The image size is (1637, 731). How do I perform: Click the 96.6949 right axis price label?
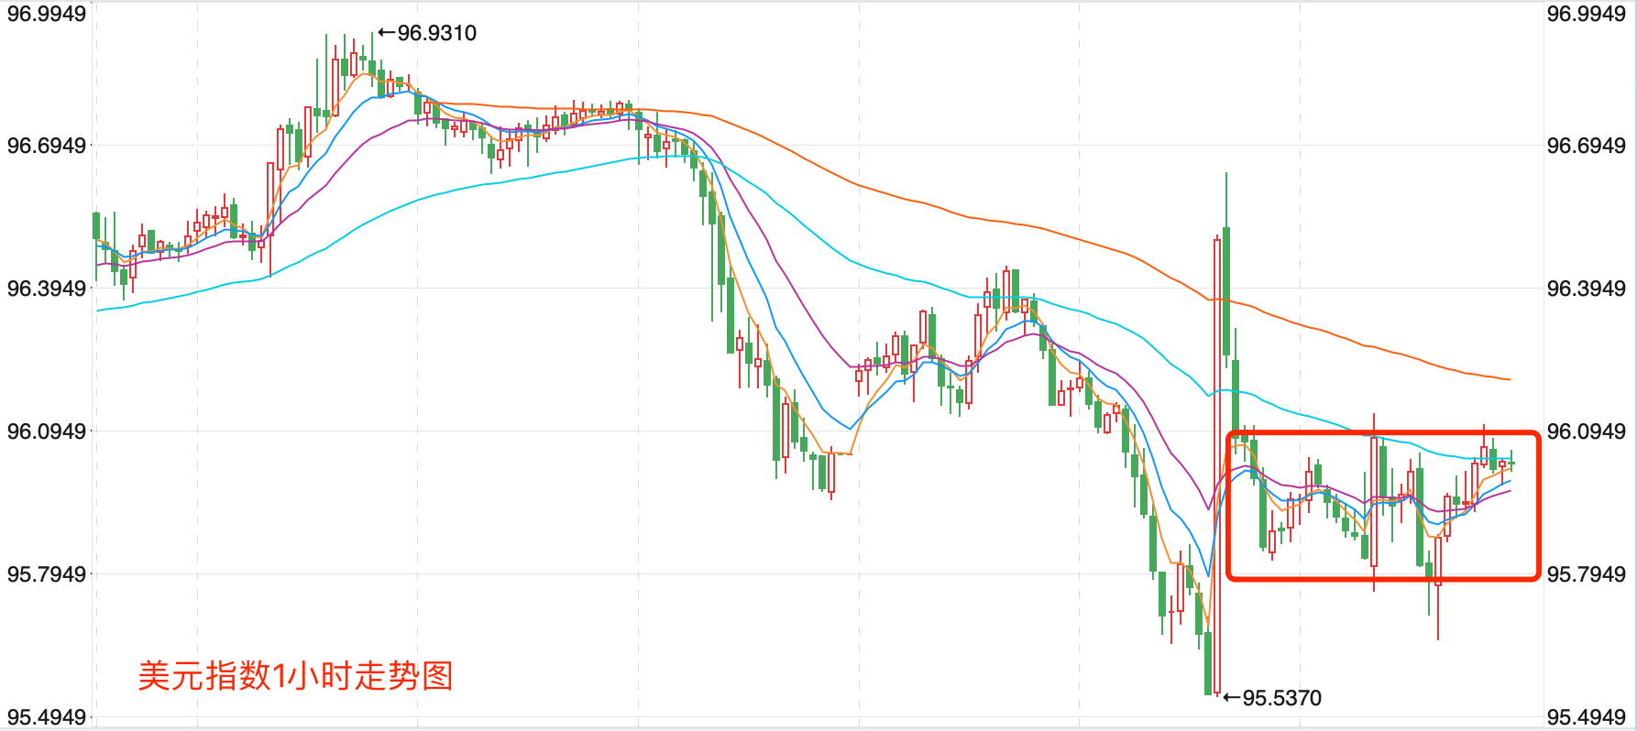pyautogui.click(x=1587, y=146)
